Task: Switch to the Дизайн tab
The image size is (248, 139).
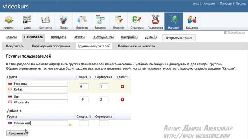Action: 151,37
